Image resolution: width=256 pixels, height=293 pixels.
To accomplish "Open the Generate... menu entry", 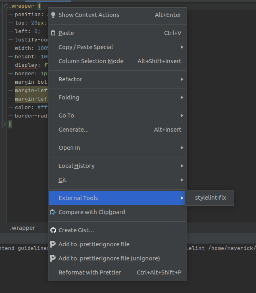I will click(73, 130).
